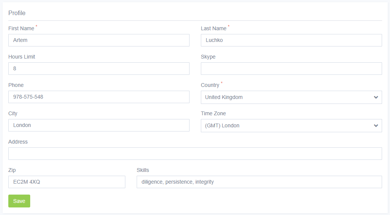The width and height of the screenshot is (390, 215).
Task: Open the Country dropdown
Action: [291, 97]
